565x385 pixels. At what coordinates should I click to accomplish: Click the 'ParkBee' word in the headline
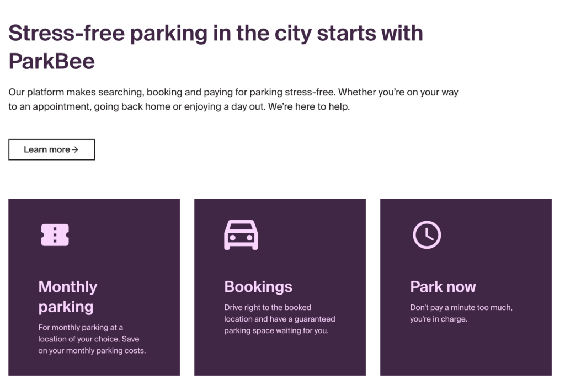click(x=51, y=61)
